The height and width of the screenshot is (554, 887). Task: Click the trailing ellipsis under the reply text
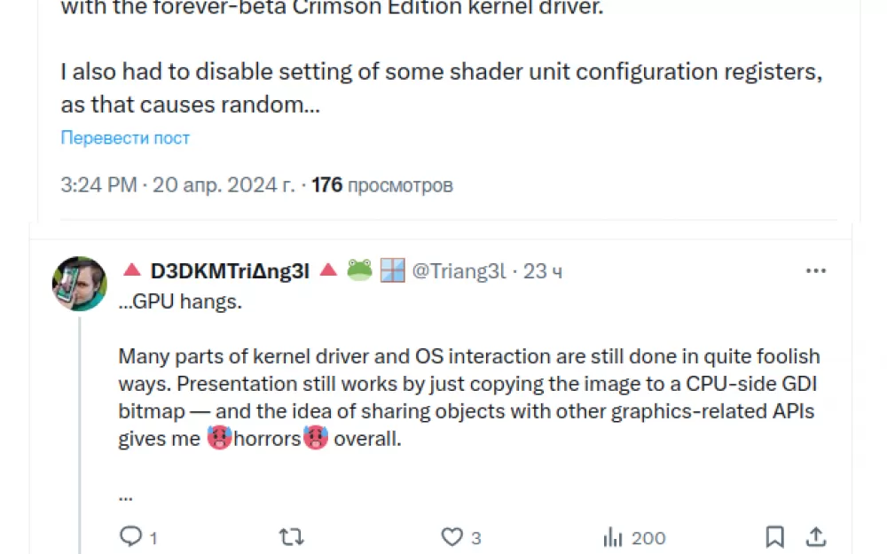point(125,495)
